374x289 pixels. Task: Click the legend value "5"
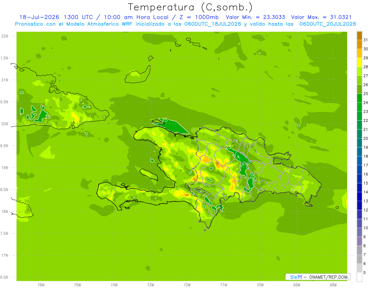coord(365,273)
